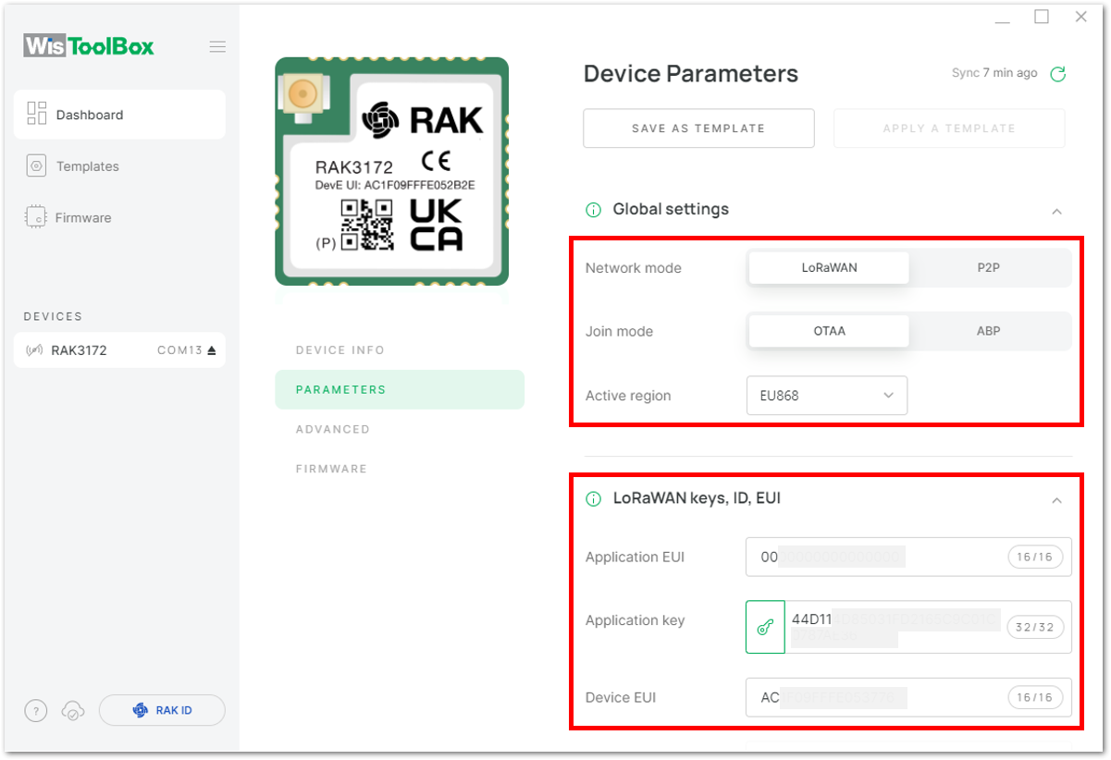Close the WisToolBox window
This screenshot has width=1111, height=760.
click(x=1080, y=17)
